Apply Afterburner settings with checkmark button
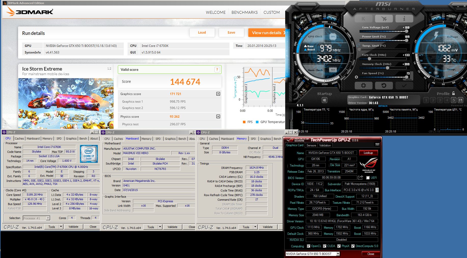 coord(404,86)
